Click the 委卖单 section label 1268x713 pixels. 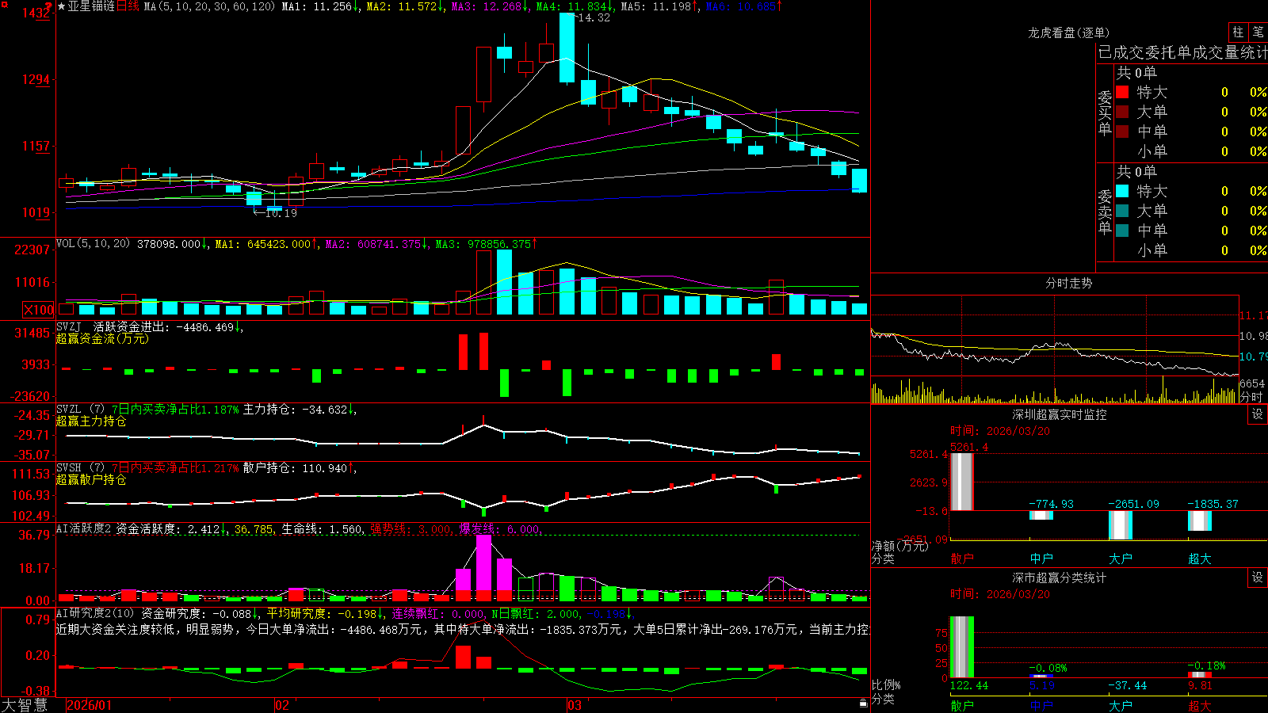1105,212
